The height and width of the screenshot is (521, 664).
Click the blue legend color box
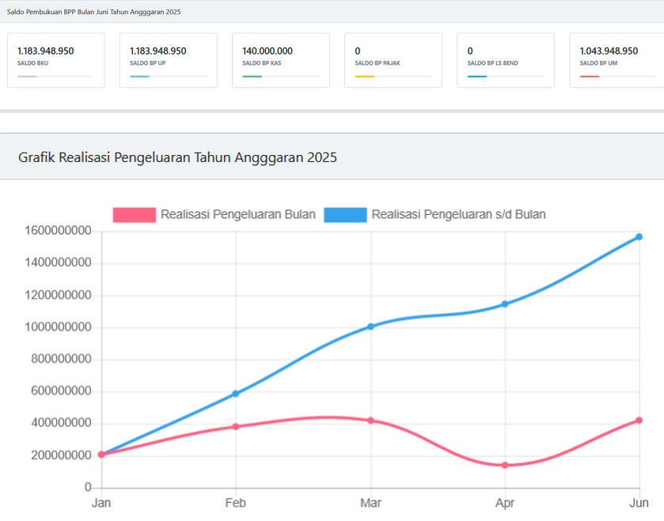tap(345, 214)
